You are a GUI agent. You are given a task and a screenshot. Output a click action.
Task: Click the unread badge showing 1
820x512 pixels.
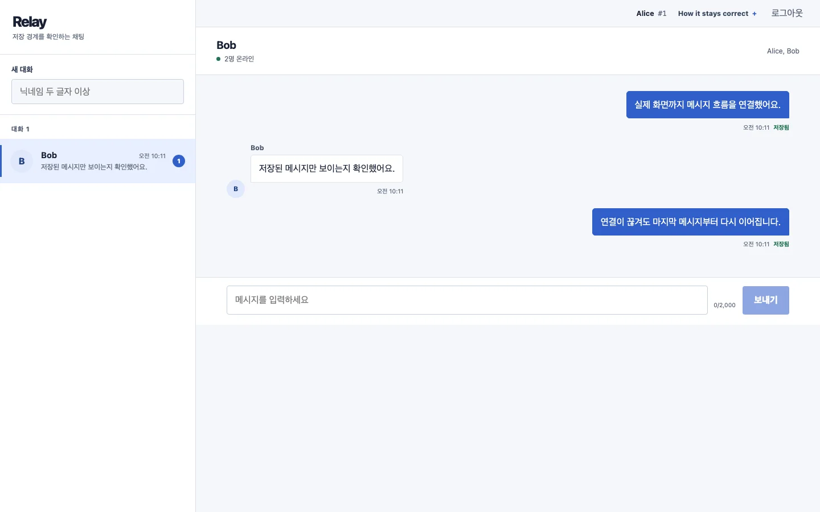click(179, 161)
